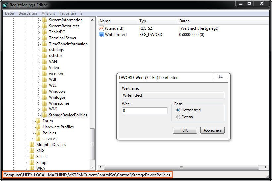Viewport: 272px width, 181px height.
Task: Click the values pane horizontal scrollbar thumb
Action: click(x=181, y=167)
